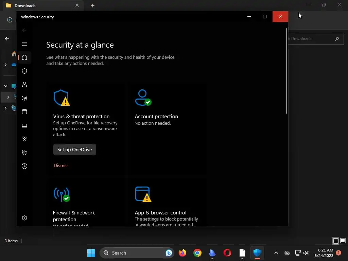This screenshot has height=261, width=348.
Task: Click the Set up OneDrive button
Action: point(74,150)
